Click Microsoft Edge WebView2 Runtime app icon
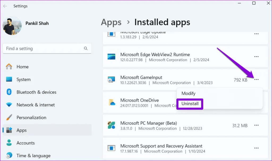The height and width of the screenshot is (161, 272). (111, 57)
